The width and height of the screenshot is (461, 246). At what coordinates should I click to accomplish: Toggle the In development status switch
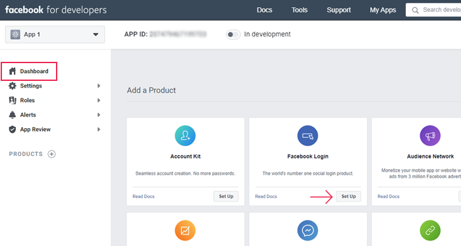tap(233, 34)
